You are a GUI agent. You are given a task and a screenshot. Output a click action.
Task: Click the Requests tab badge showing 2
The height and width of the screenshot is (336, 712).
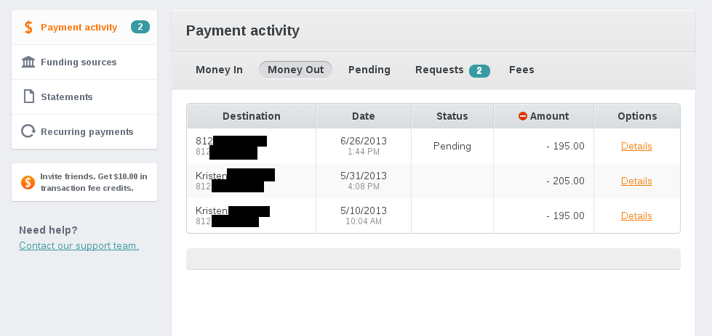479,71
